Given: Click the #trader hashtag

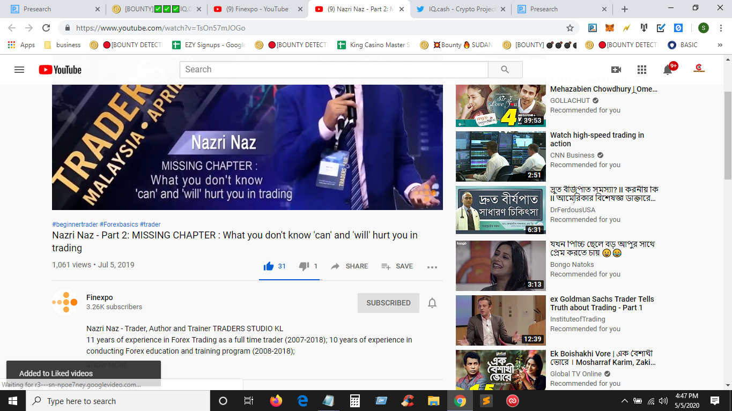Looking at the screenshot, I should (x=150, y=225).
